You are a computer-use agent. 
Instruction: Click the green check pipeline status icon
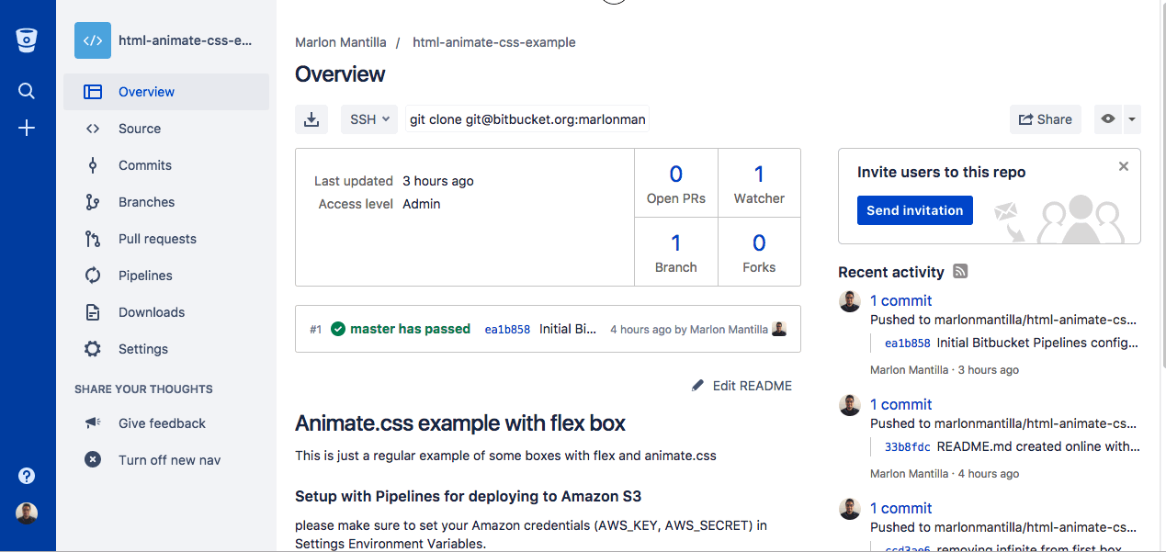[338, 329]
